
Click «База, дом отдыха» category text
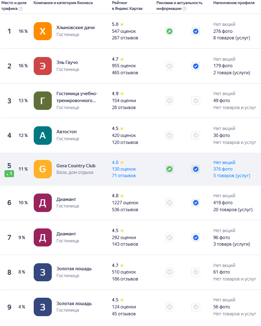(x=75, y=172)
